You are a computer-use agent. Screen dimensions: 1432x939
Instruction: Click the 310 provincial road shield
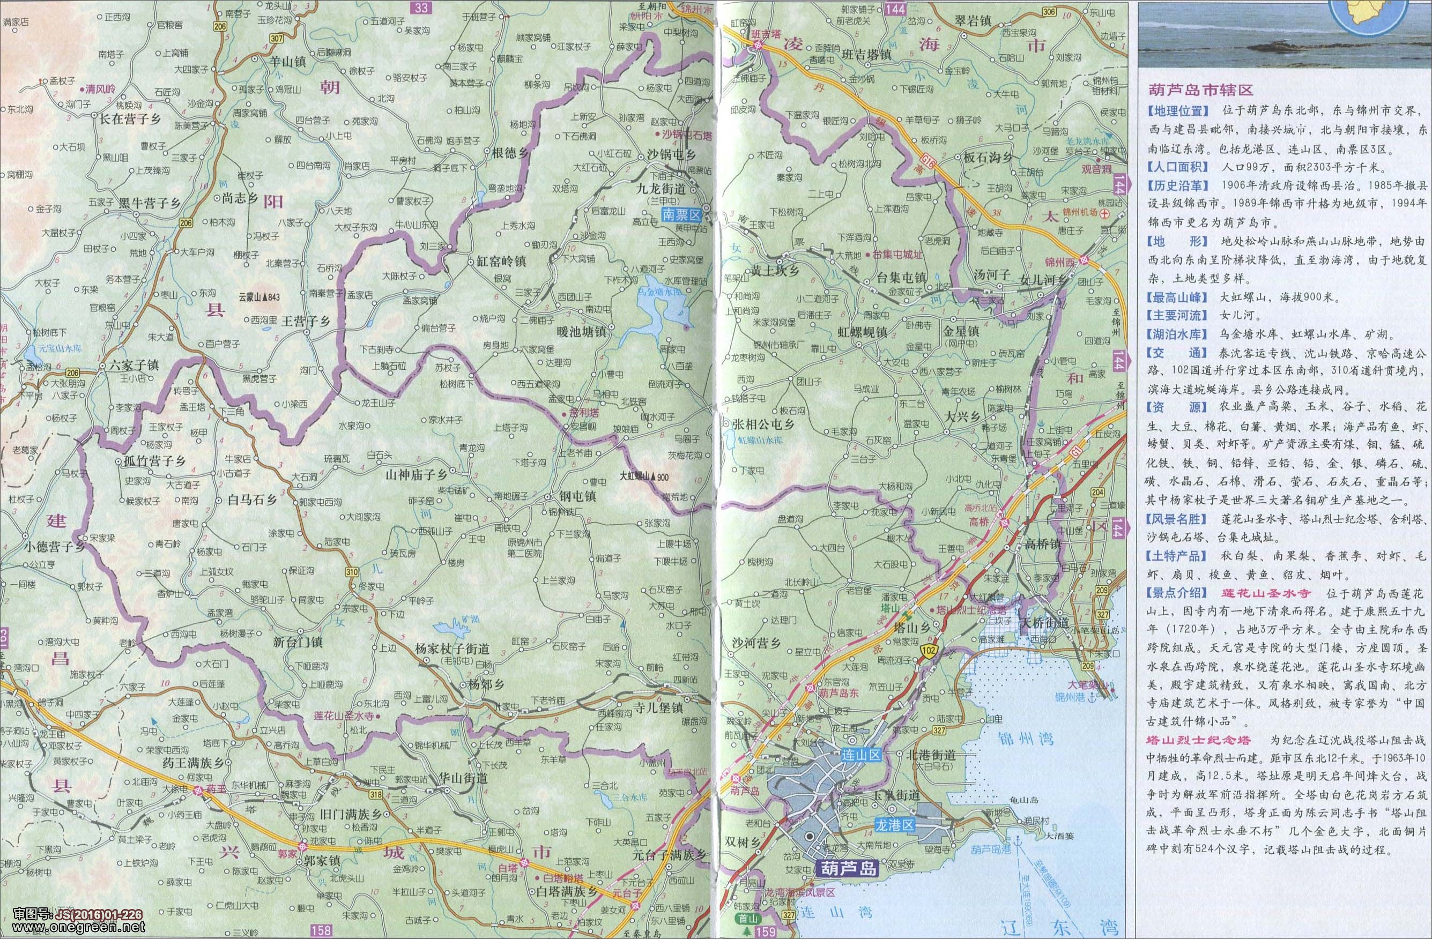click(x=352, y=571)
